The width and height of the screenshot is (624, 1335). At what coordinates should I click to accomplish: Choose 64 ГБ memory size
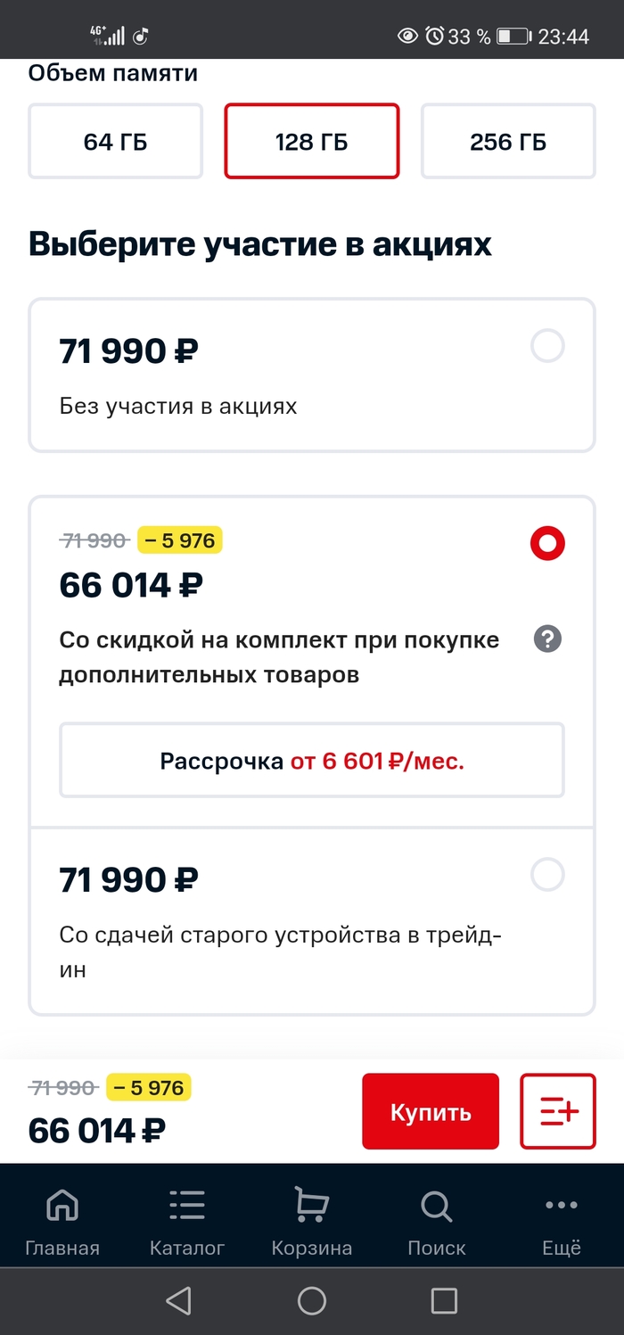pyautogui.click(x=116, y=142)
